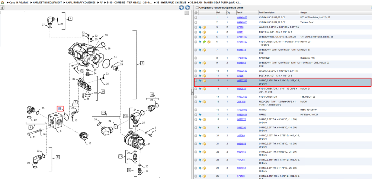This screenshot has height=179, width=372.
Task: Toggle the select-all circle in table header
Action: click(196, 13)
